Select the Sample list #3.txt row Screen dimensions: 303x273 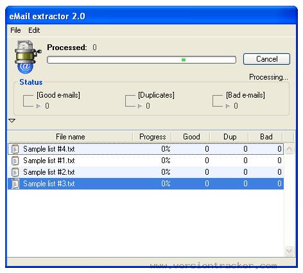[x=146, y=184]
